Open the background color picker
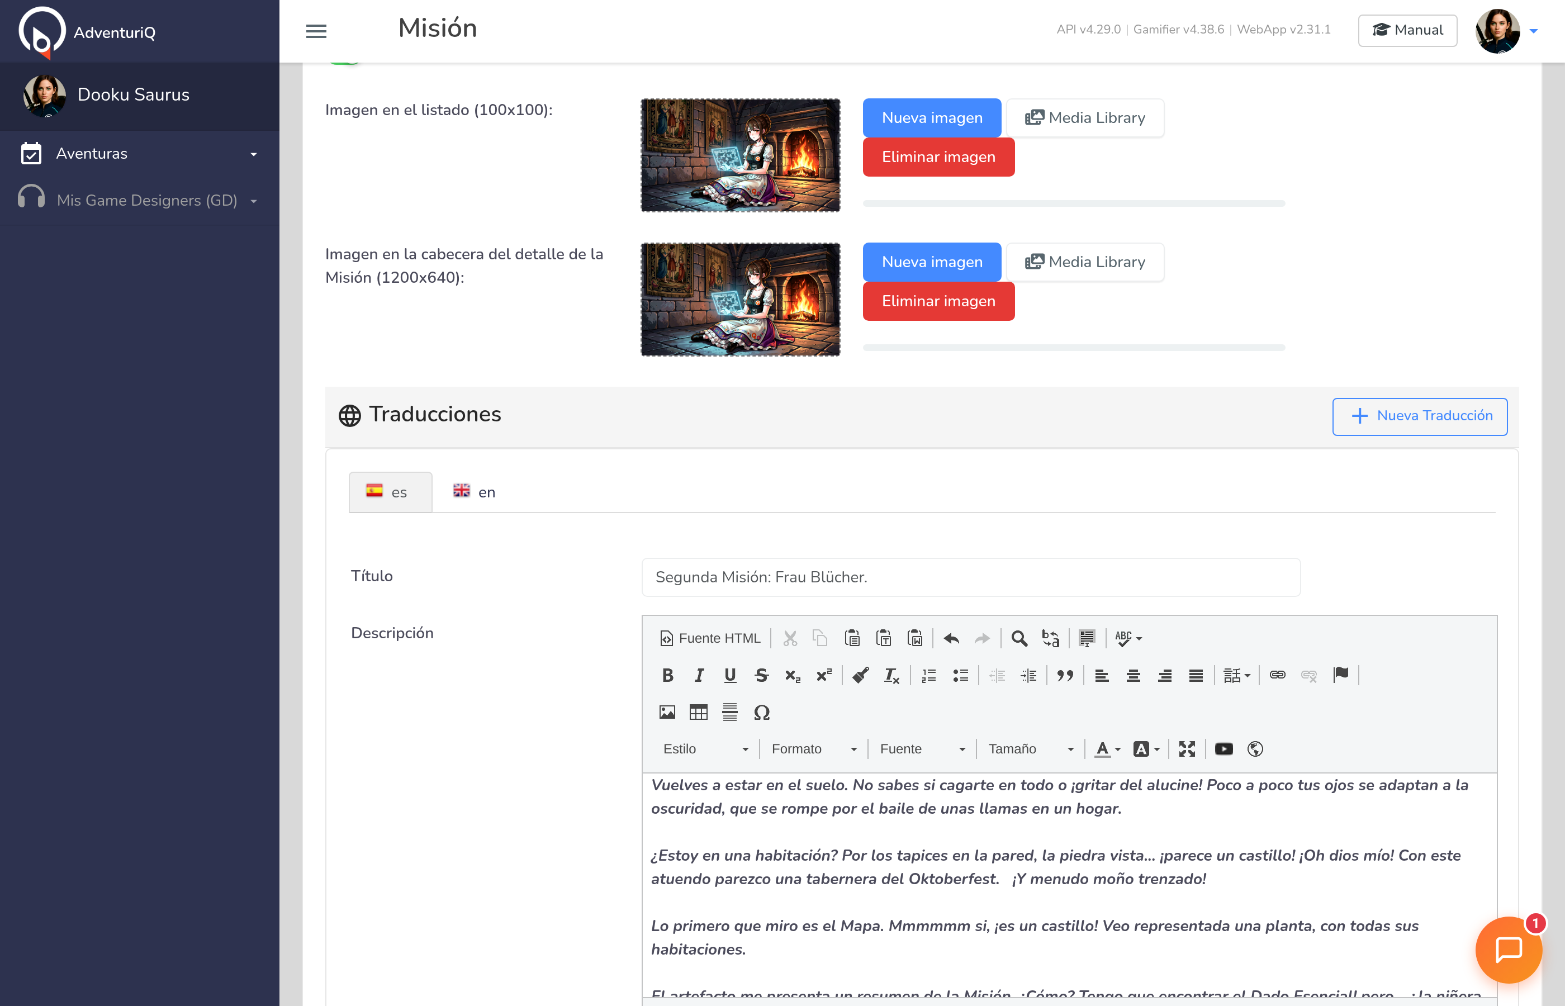 click(1146, 749)
